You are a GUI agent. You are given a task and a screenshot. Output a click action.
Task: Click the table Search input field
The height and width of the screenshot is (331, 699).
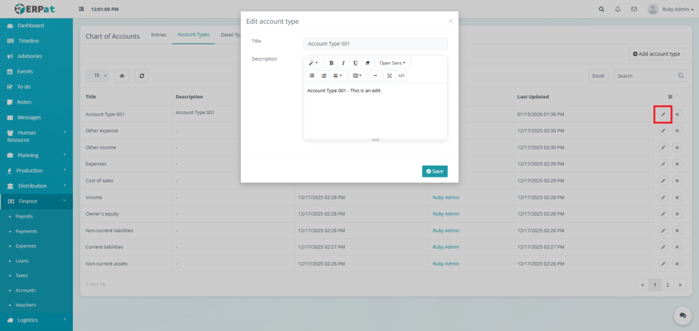pyautogui.click(x=650, y=76)
